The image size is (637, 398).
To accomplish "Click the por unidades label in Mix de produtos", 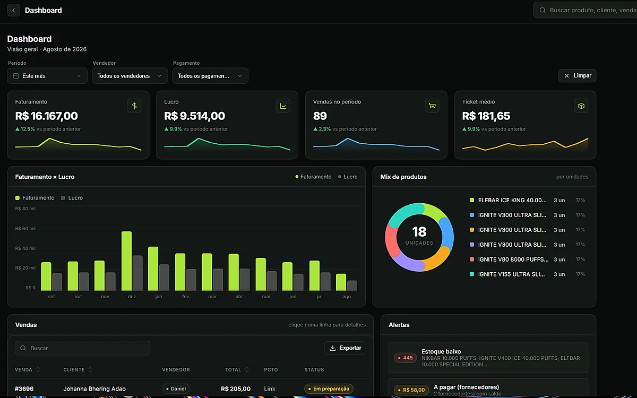I will coord(571,177).
